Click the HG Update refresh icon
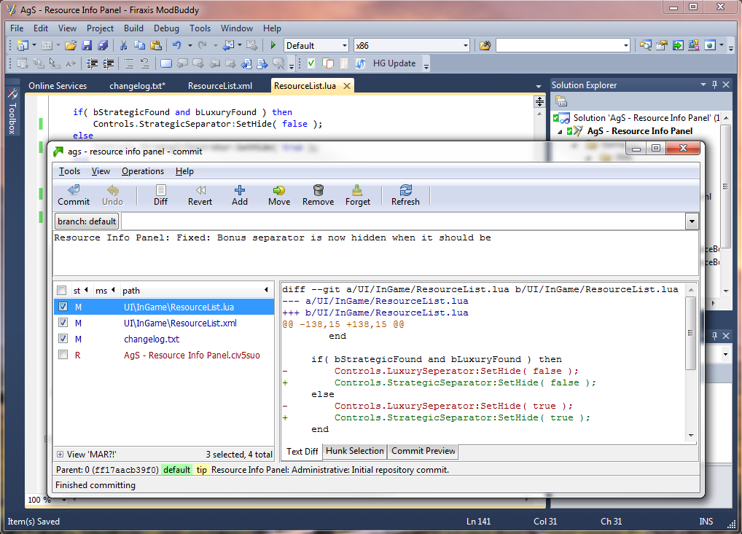Screen dimensions: 742x534 coord(361,63)
